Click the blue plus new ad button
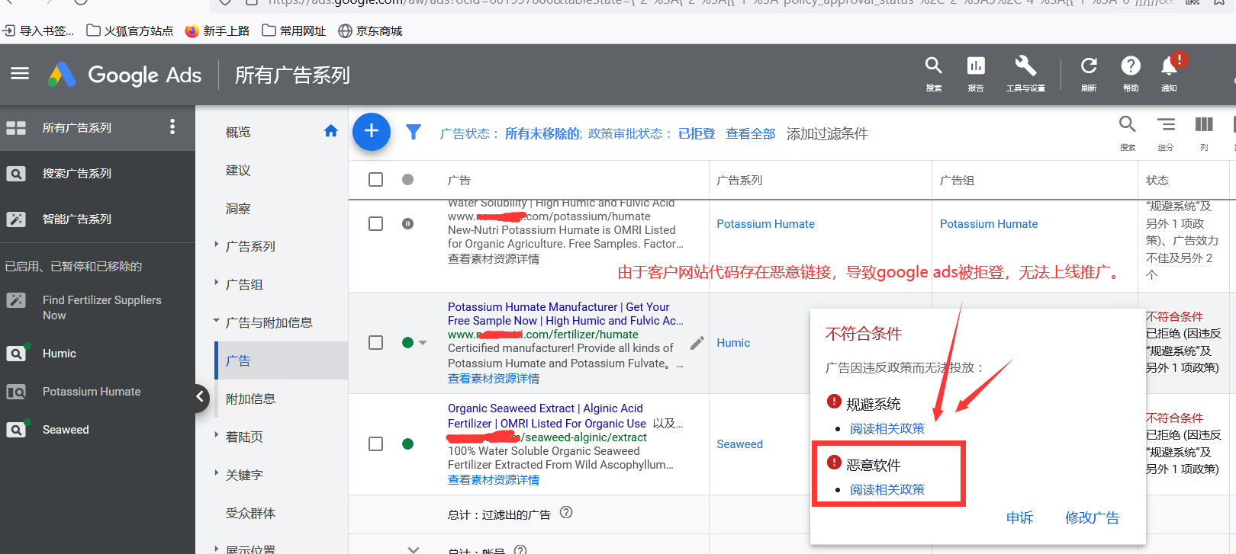The height and width of the screenshot is (554, 1236). tap(372, 132)
